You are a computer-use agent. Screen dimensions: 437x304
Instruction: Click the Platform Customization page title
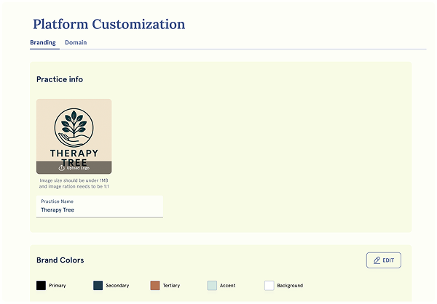pos(109,24)
